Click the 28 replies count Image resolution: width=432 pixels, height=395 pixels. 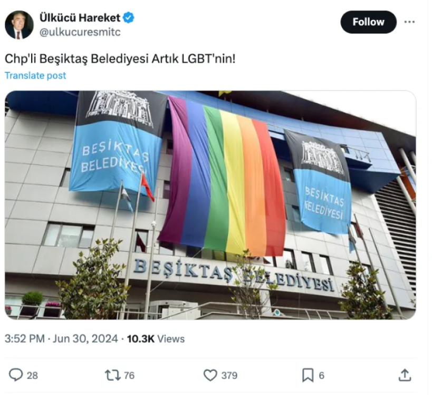click(x=32, y=375)
